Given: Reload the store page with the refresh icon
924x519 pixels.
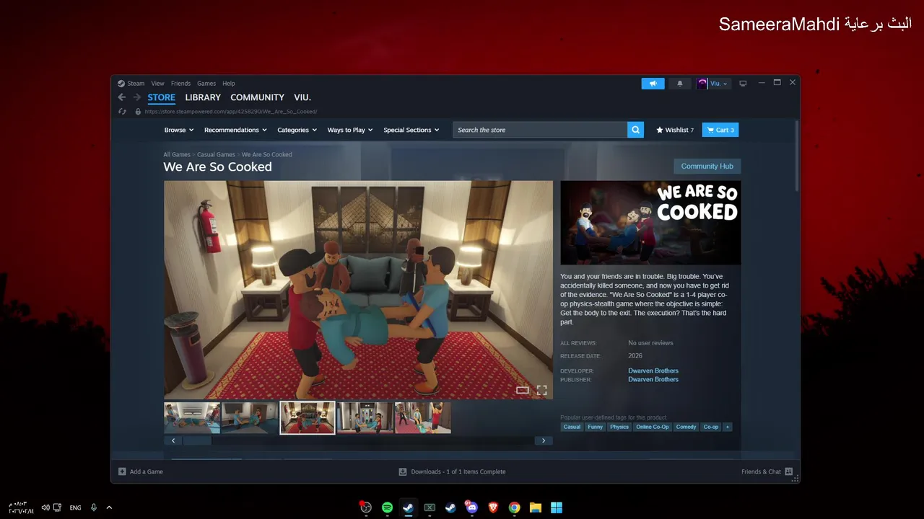Looking at the screenshot, I should pos(122,112).
